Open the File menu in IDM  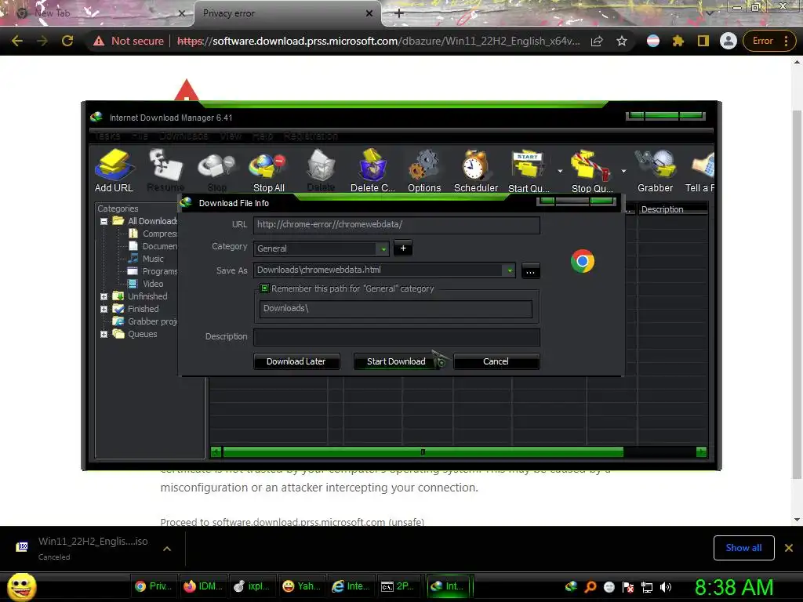click(x=140, y=136)
